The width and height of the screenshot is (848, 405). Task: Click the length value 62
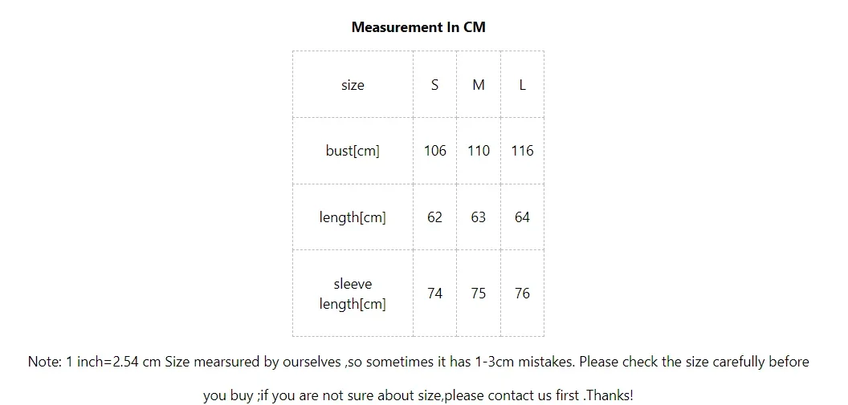pos(434,217)
